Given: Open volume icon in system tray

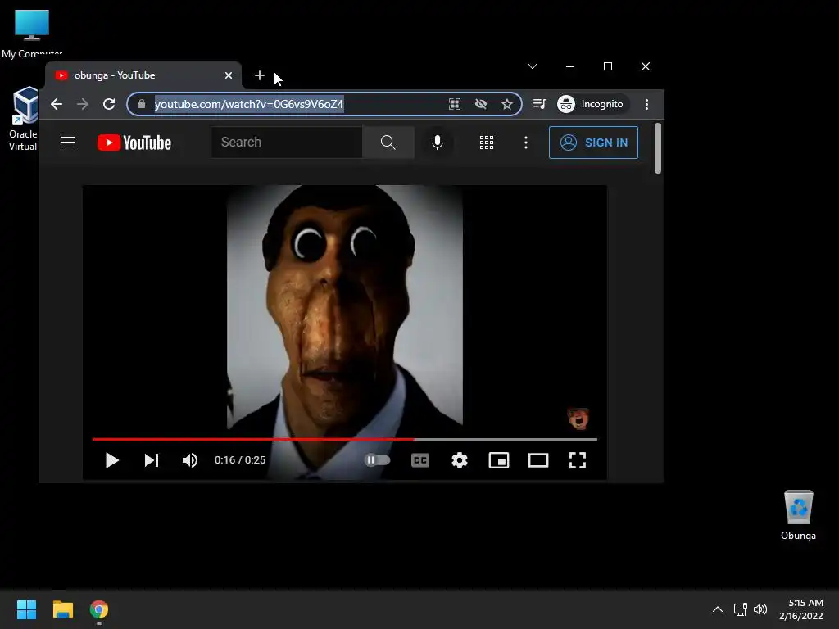Looking at the screenshot, I should click(x=760, y=609).
